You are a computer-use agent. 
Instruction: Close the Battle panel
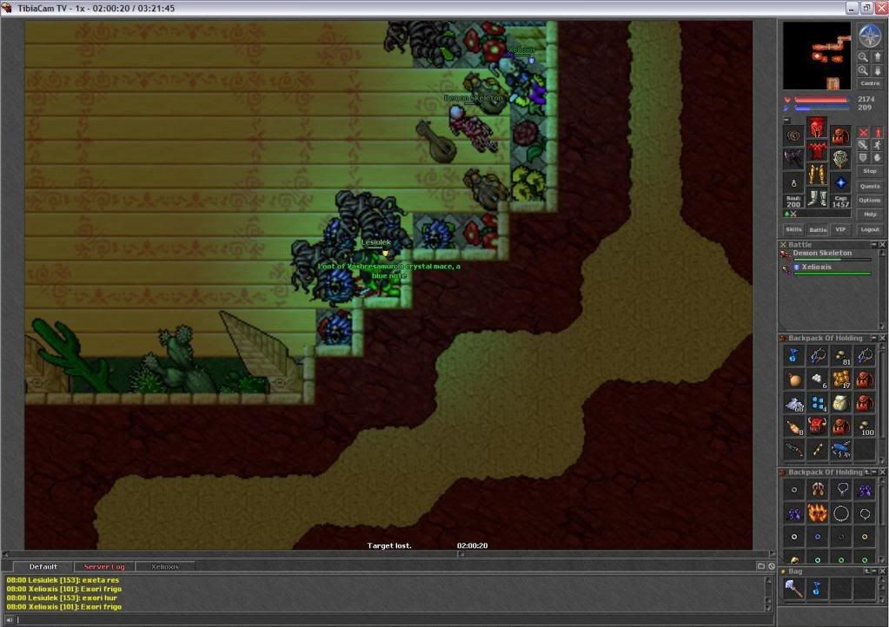(x=882, y=245)
